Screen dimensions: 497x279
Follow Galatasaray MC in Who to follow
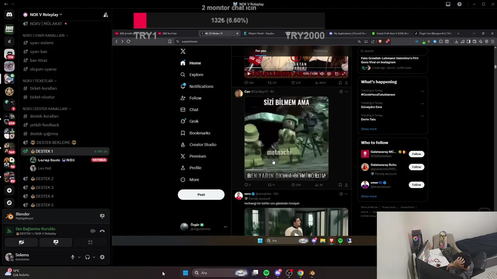click(x=416, y=154)
